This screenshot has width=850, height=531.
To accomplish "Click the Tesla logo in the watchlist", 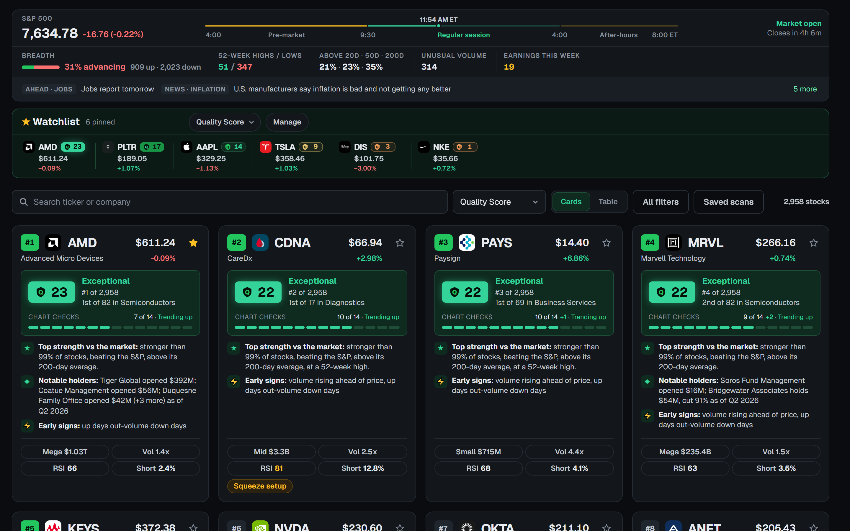I will [x=265, y=147].
